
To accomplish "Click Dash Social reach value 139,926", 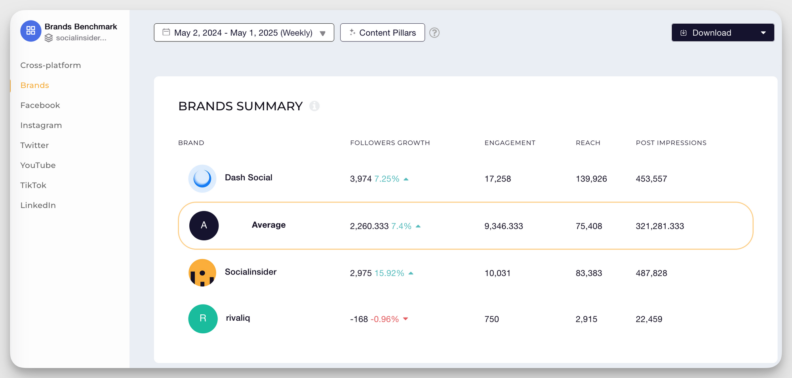I will tap(591, 179).
